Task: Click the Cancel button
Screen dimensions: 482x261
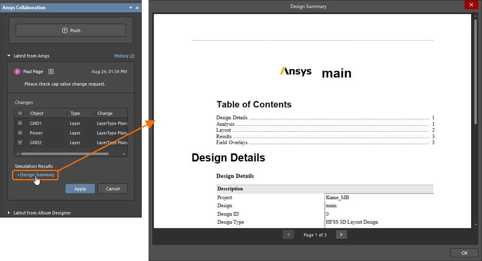Action: point(113,189)
